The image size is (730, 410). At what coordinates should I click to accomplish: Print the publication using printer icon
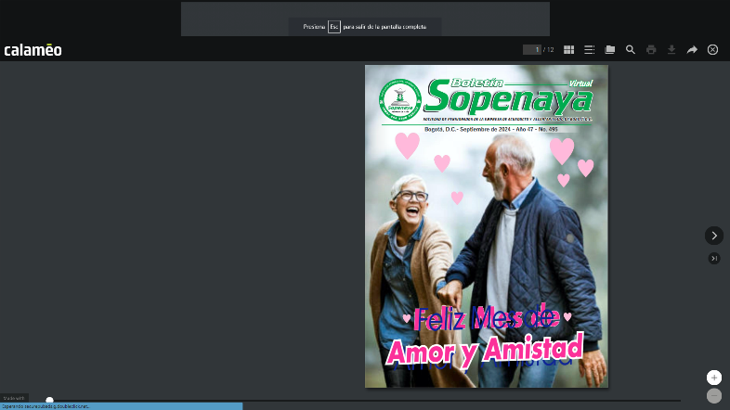[x=651, y=50]
